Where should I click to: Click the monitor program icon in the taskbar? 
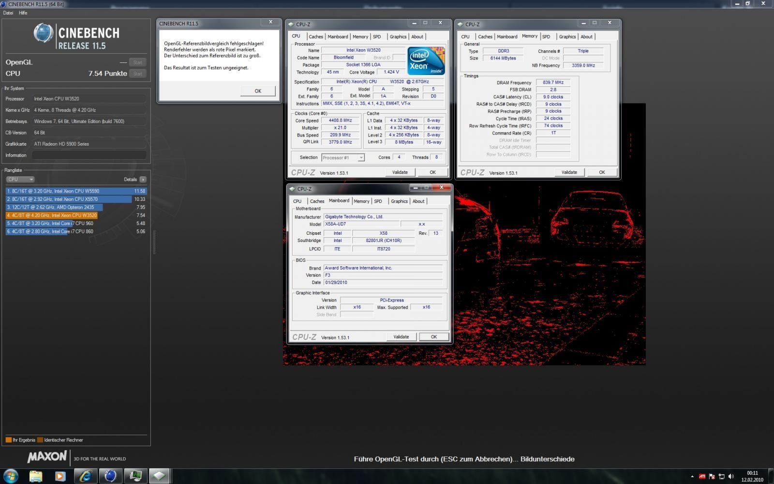pos(135,476)
